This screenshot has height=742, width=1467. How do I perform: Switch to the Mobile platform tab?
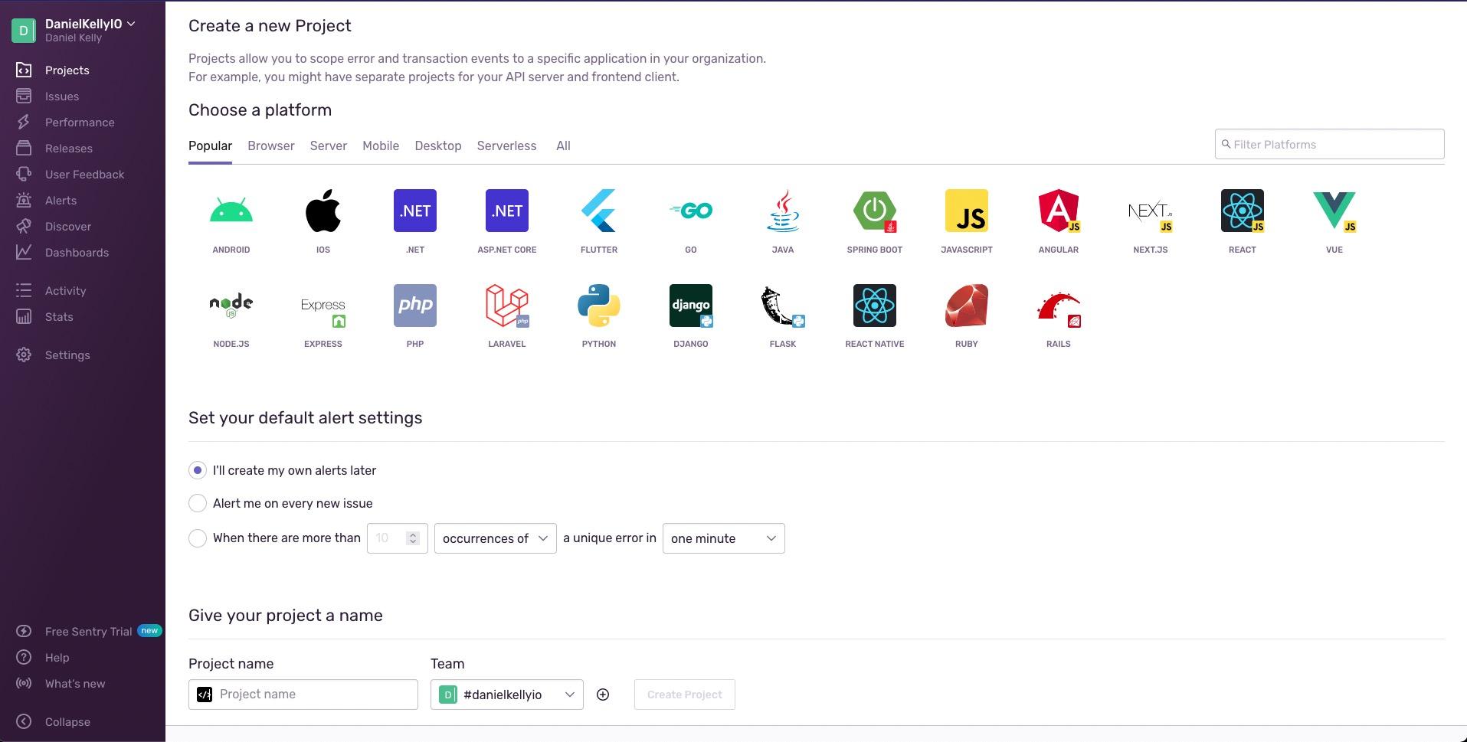tap(380, 145)
